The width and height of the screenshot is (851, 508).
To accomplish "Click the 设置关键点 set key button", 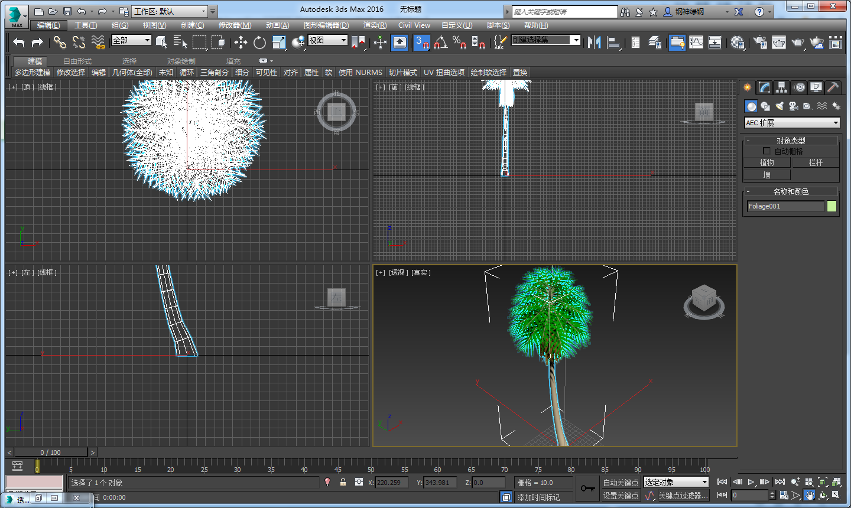I will (621, 496).
